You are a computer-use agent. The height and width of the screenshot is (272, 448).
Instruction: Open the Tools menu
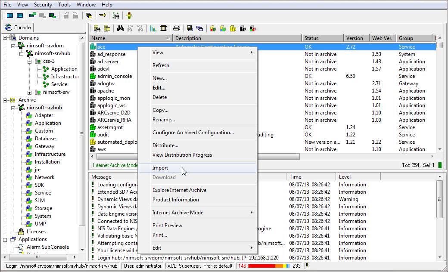[64, 5]
